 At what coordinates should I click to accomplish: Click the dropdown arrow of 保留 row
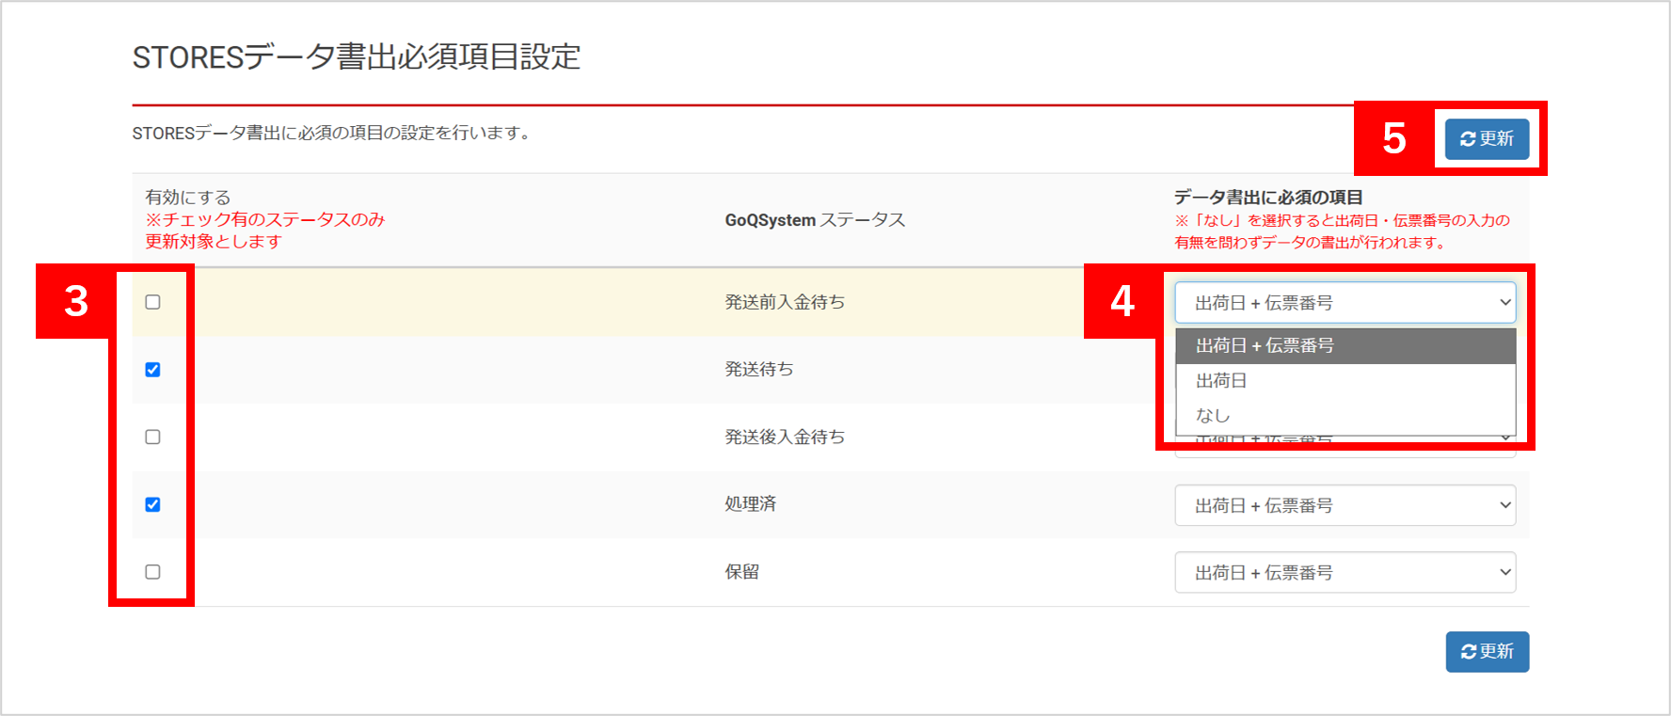1504,572
